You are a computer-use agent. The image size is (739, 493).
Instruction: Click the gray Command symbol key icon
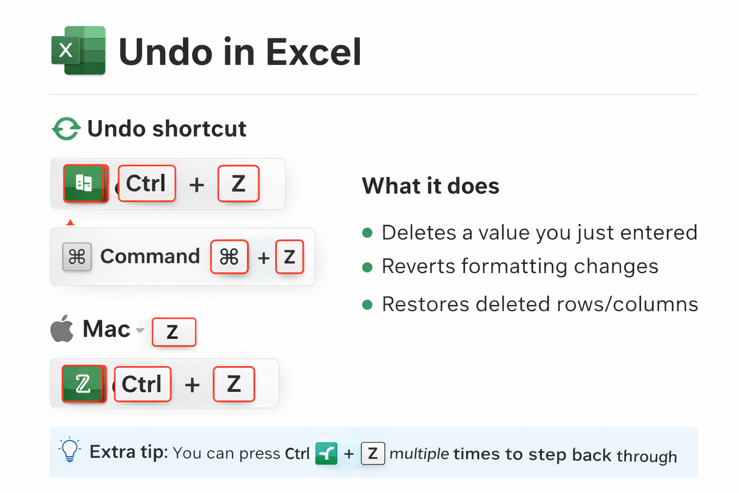pos(77,257)
